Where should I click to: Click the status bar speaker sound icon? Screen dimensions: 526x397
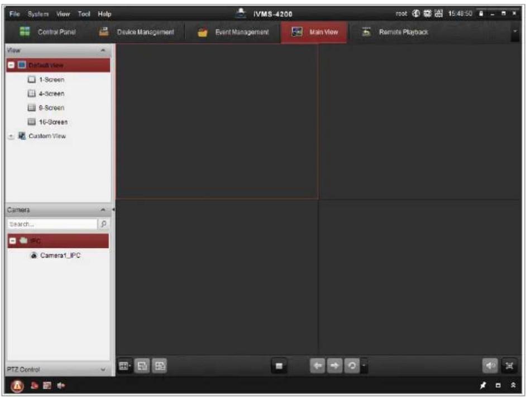click(x=61, y=386)
